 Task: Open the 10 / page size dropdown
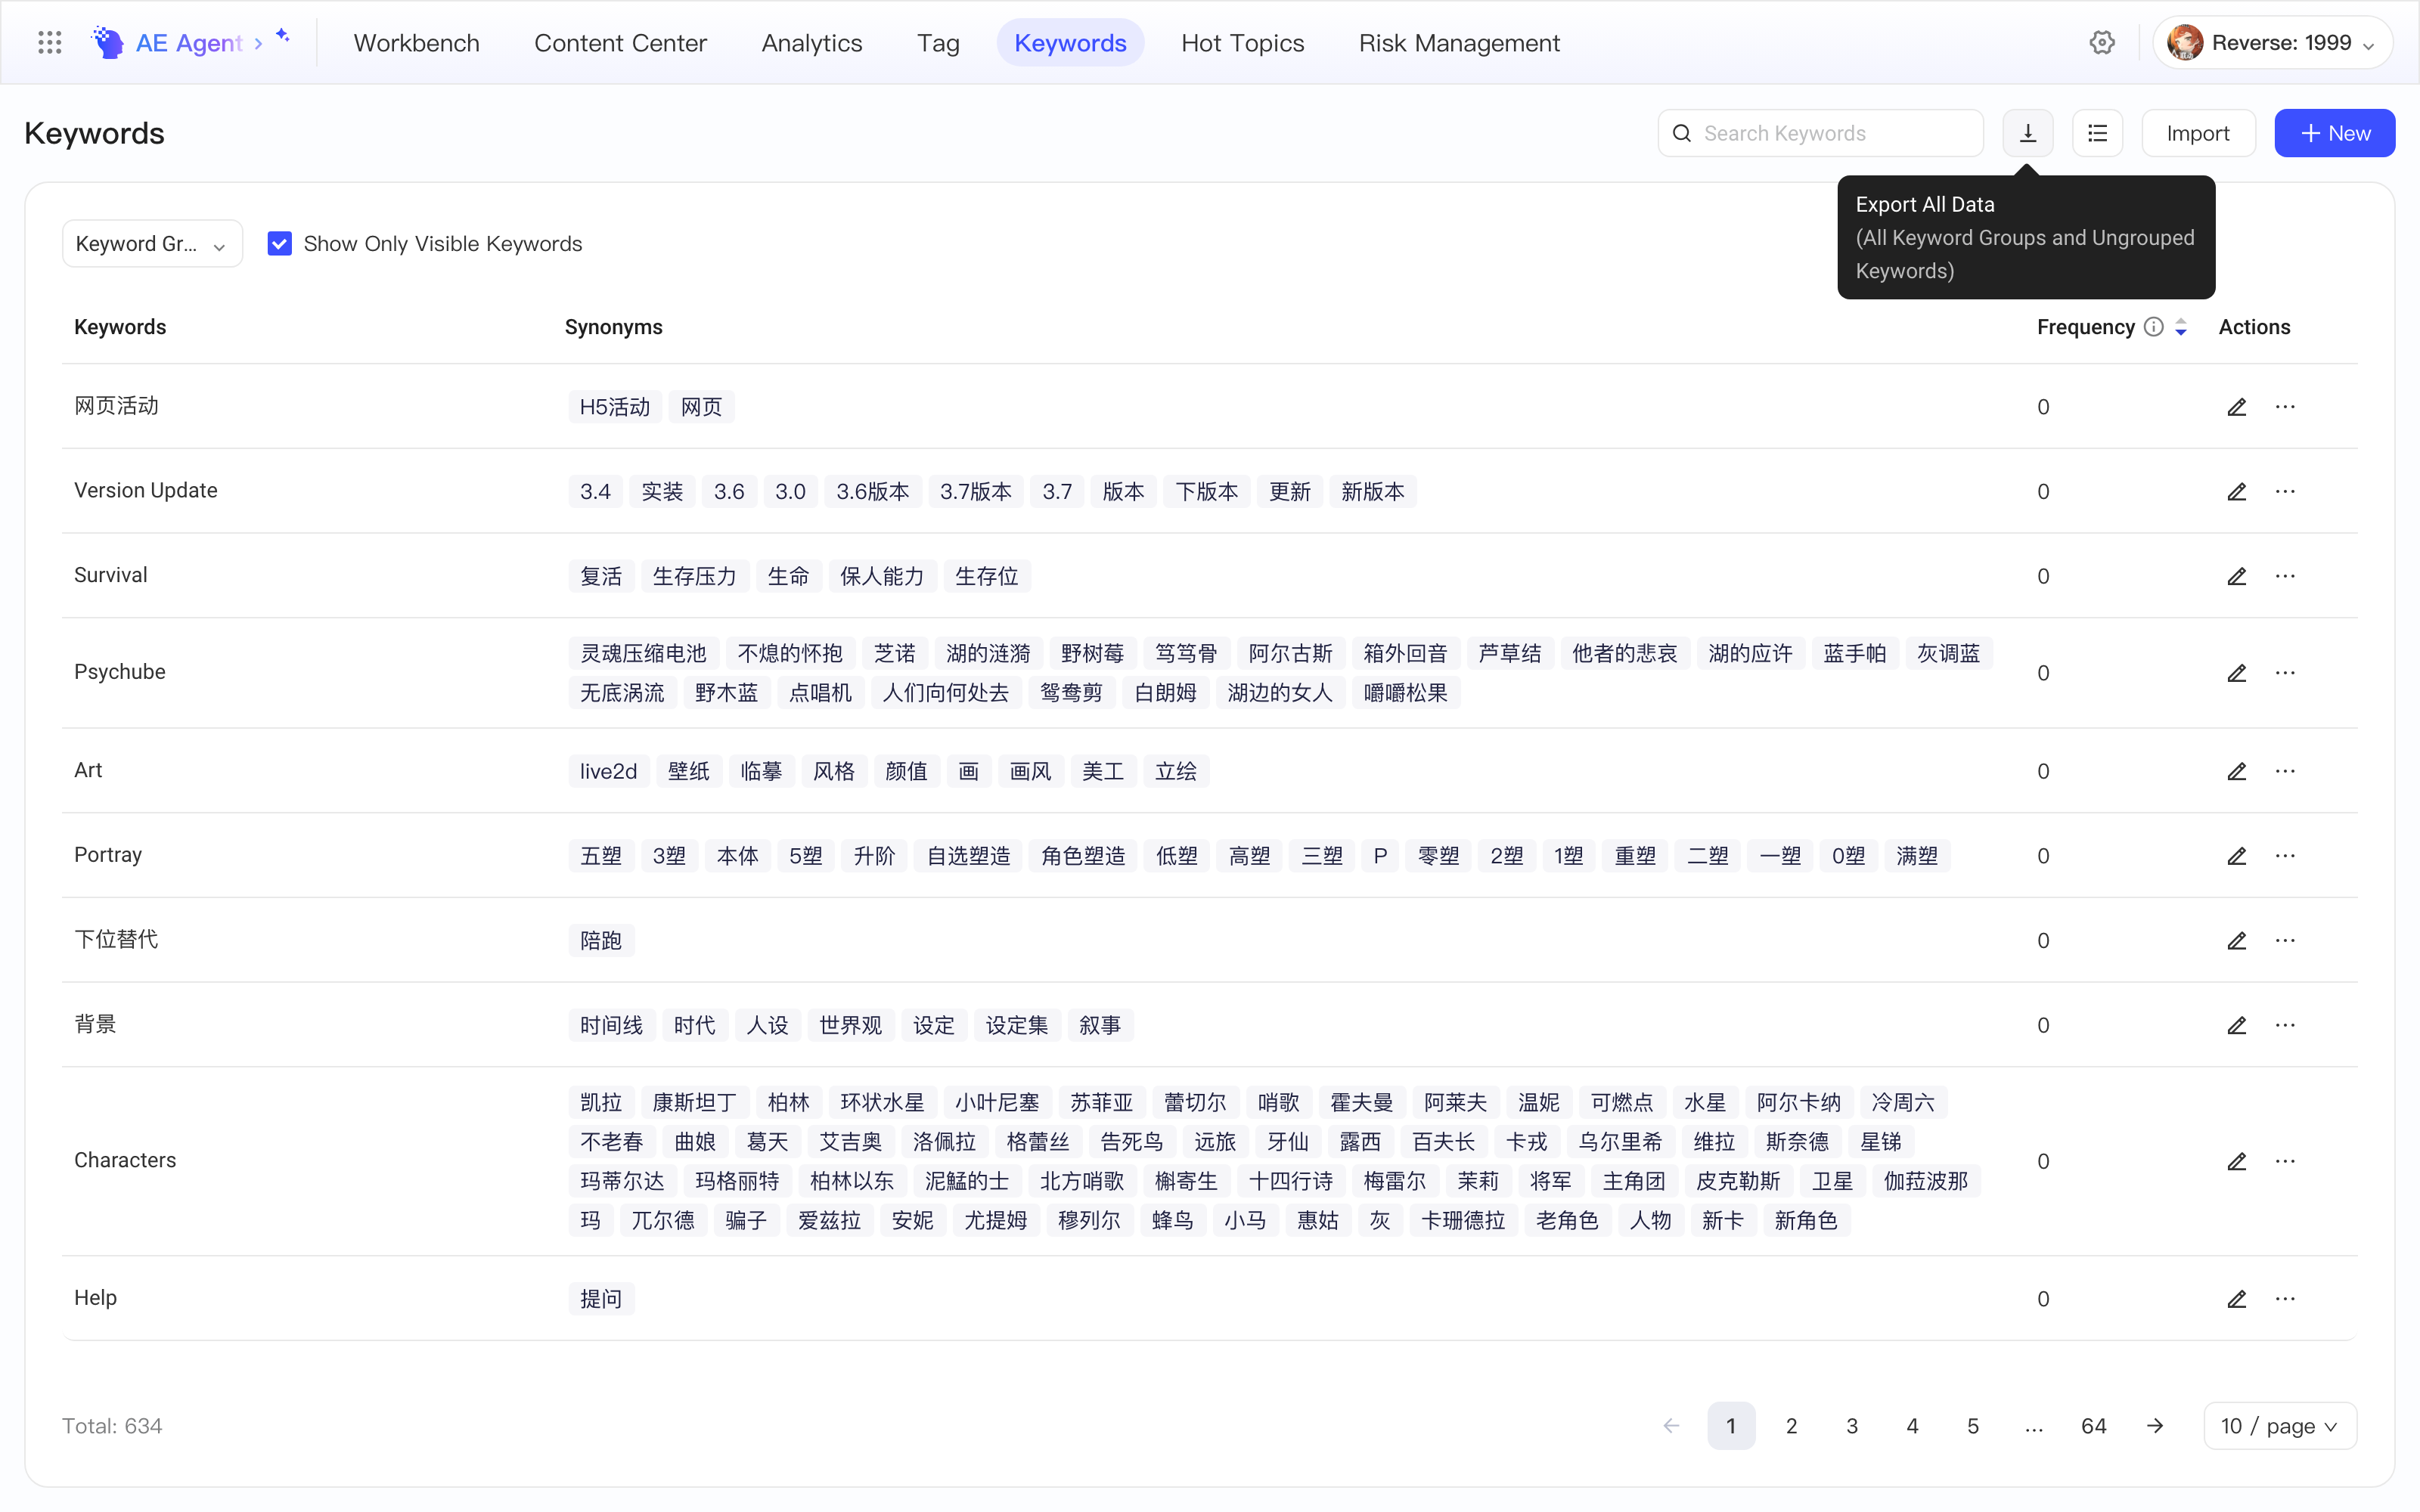pyautogui.click(x=2280, y=1426)
